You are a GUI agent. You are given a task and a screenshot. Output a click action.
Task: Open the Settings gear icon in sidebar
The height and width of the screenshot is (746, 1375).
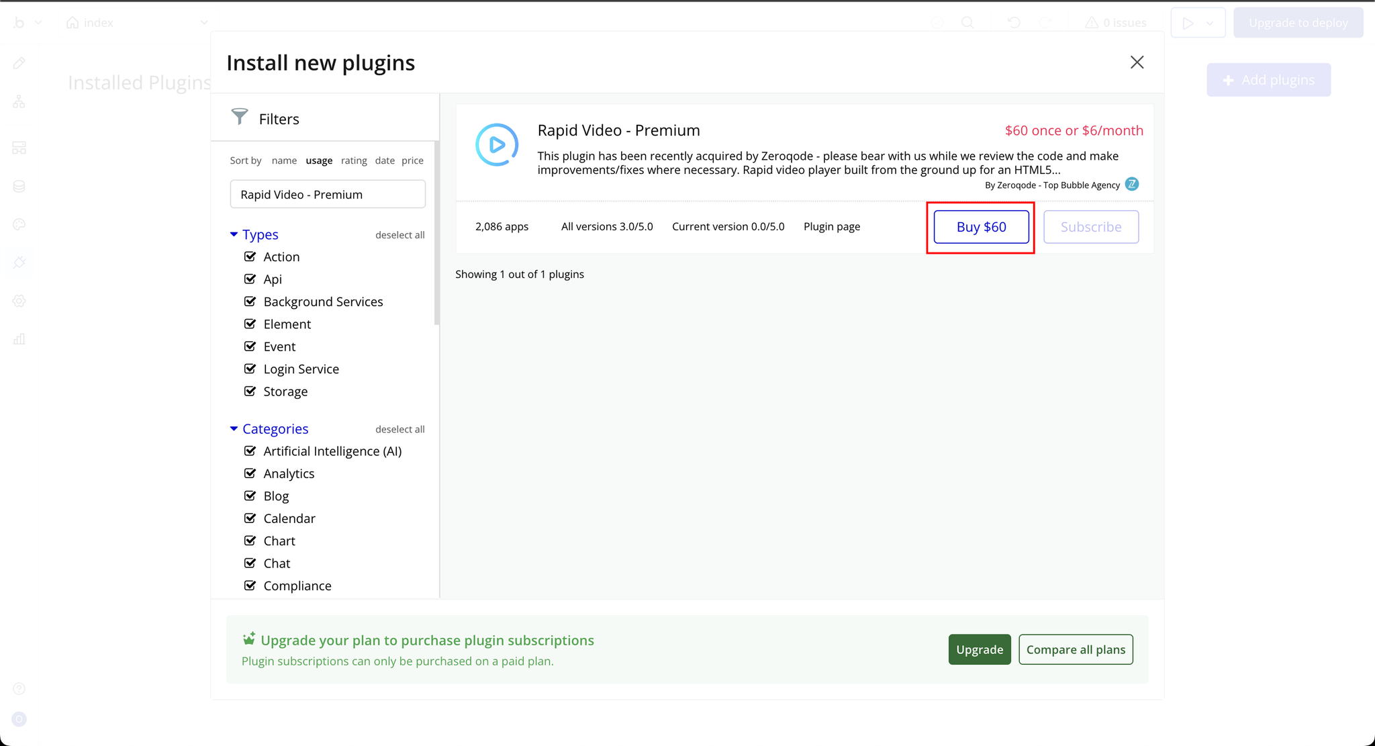click(x=19, y=301)
